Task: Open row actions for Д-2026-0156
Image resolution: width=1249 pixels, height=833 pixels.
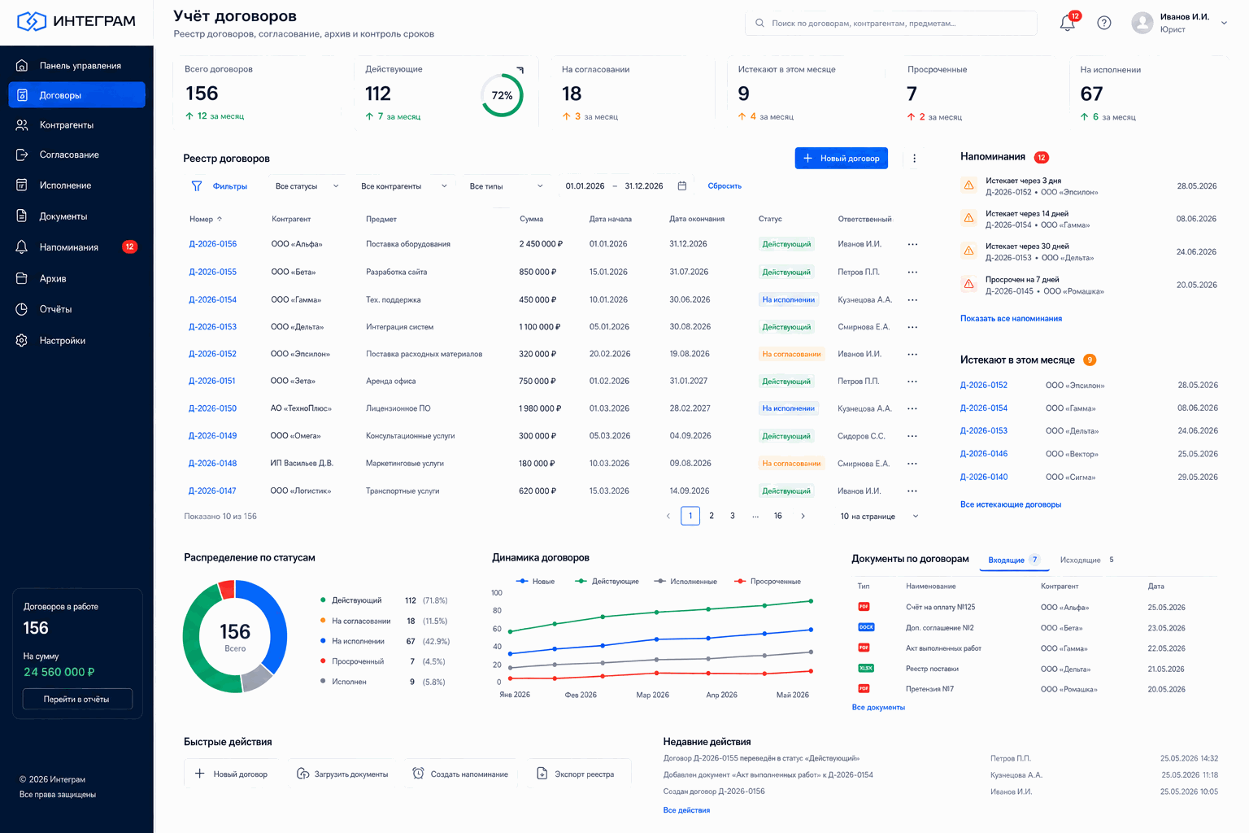Action: coord(912,244)
